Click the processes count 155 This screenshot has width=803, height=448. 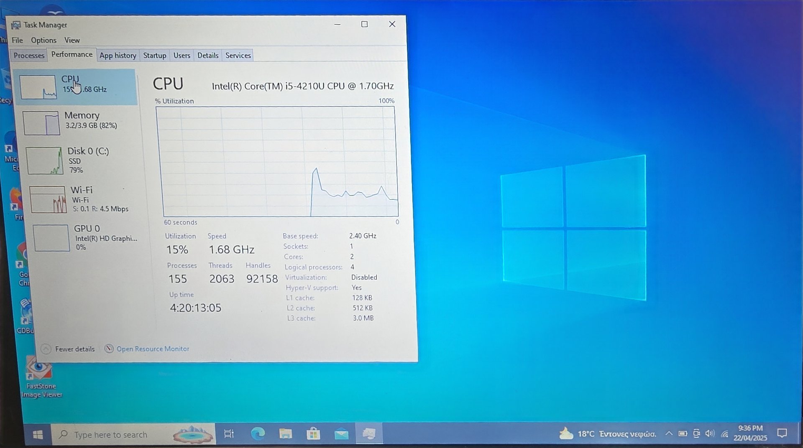click(x=178, y=279)
